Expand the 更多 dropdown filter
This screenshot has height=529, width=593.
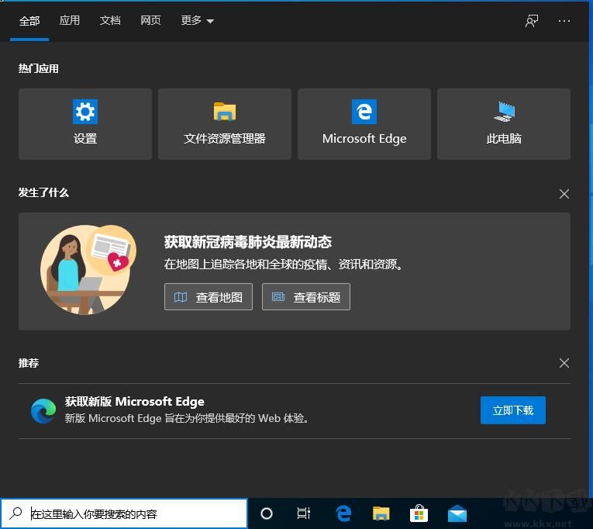point(197,21)
